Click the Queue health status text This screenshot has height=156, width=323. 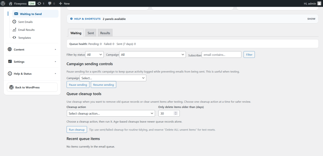(x=103, y=44)
